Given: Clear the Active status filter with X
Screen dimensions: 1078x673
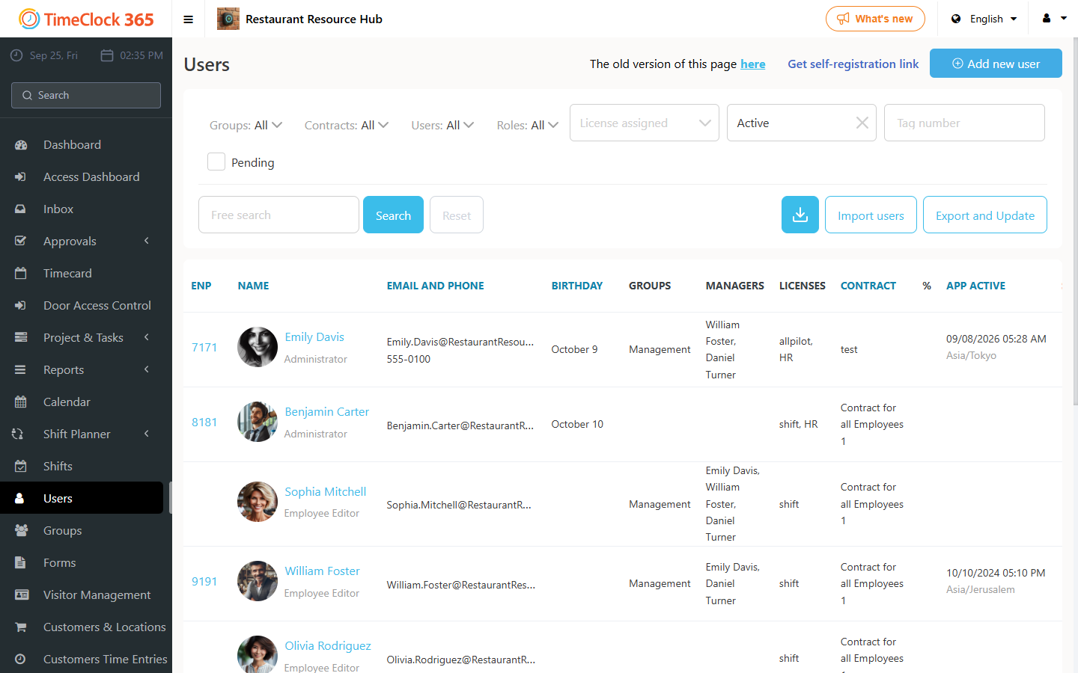Looking at the screenshot, I should 862,123.
